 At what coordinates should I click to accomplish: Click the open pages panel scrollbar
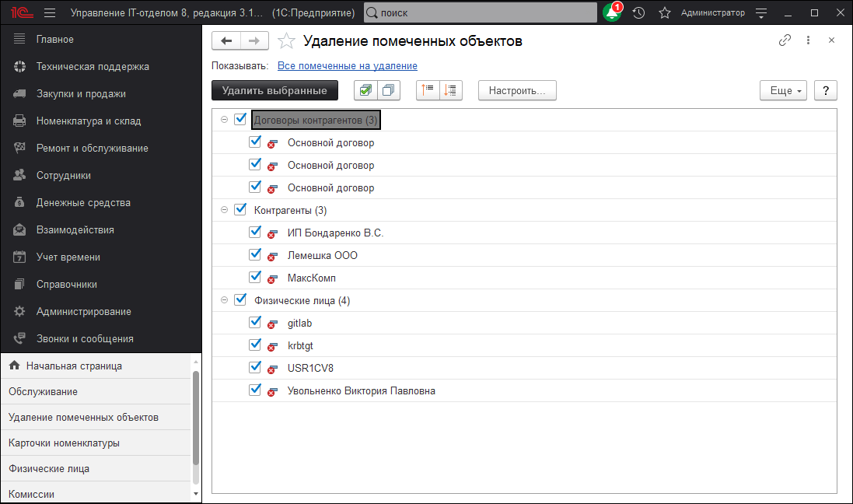click(196, 428)
